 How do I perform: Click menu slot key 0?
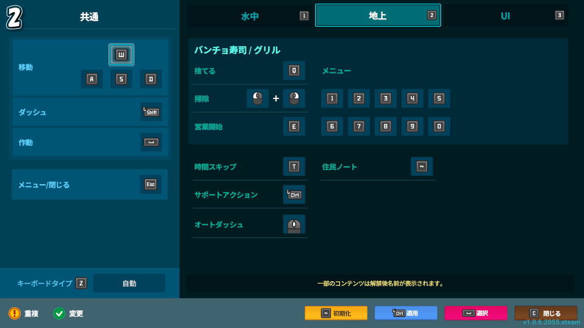(439, 126)
